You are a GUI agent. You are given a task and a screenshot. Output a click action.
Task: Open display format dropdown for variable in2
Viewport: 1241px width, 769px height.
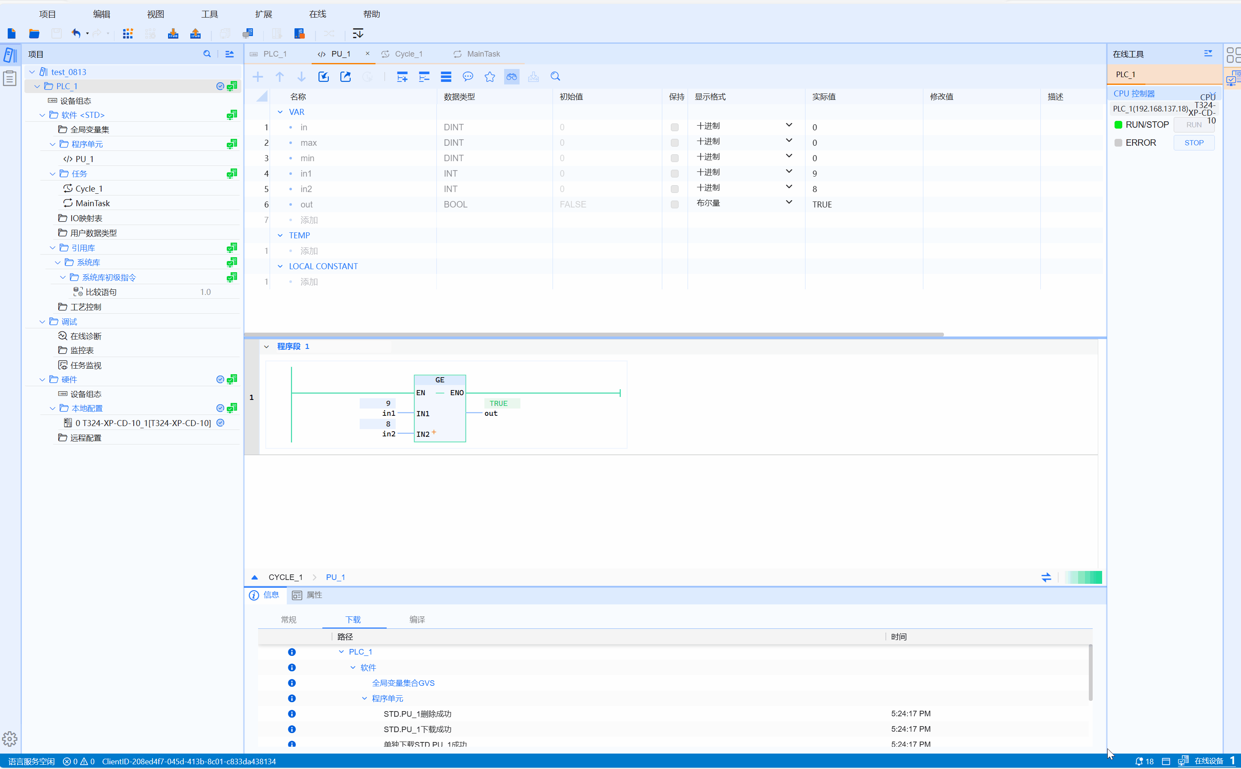788,187
